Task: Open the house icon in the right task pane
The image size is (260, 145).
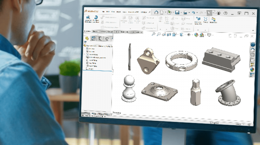Action: tap(252, 50)
